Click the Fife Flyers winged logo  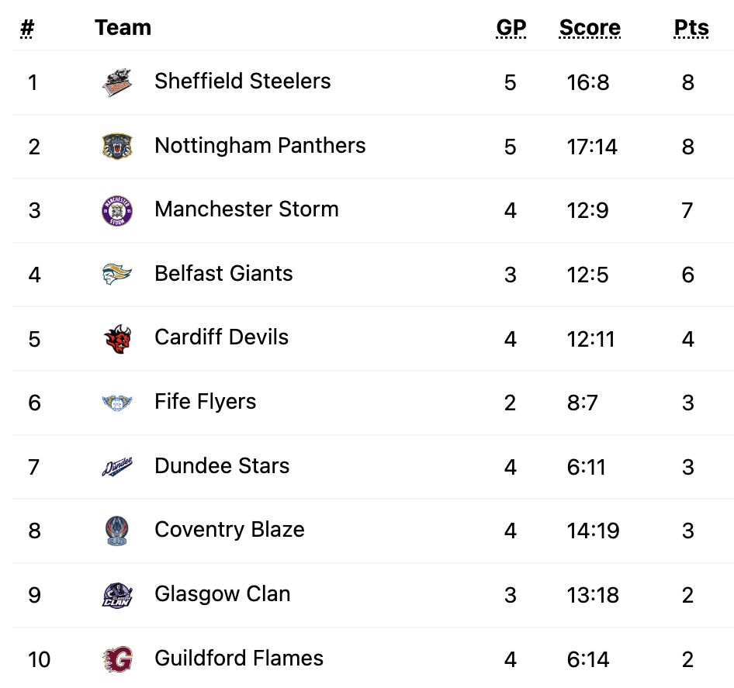tap(117, 403)
